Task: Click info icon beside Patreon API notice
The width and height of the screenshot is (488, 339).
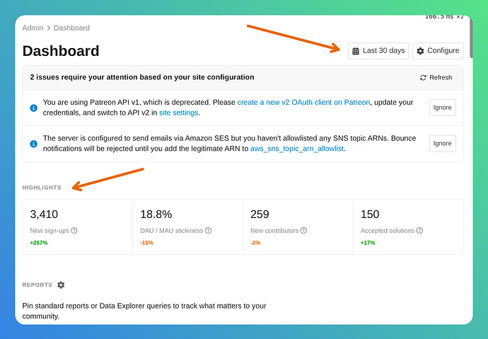Action: point(34,108)
